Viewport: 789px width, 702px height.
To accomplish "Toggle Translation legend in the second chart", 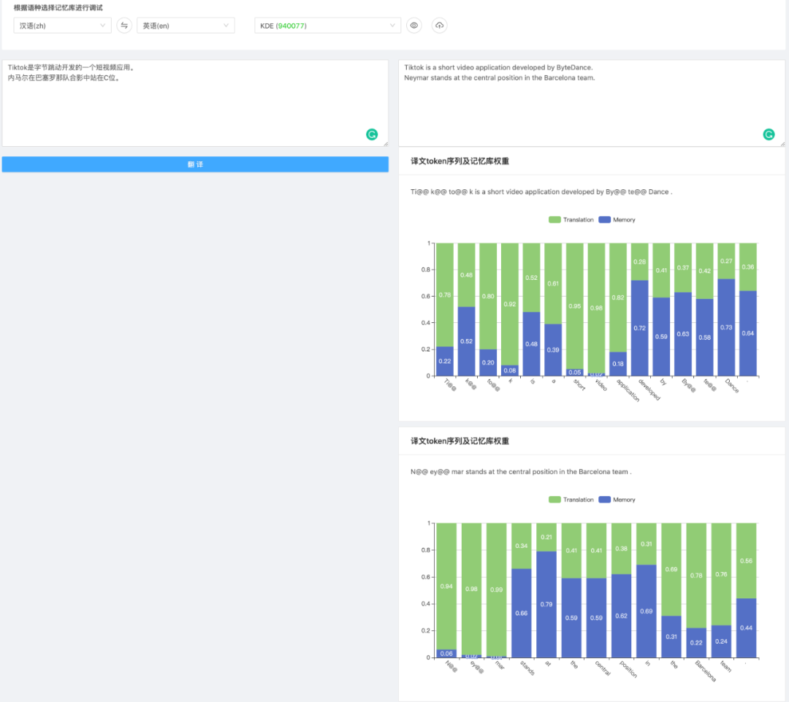I will pos(571,500).
